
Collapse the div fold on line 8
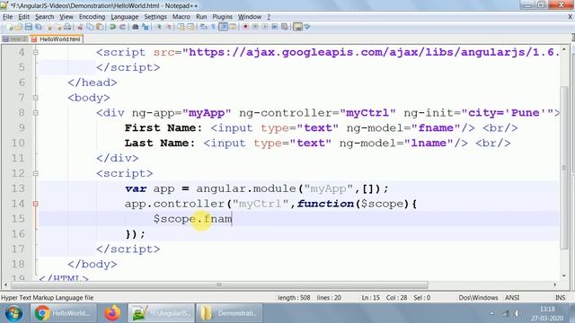pyautogui.click(x=36, y=113)
